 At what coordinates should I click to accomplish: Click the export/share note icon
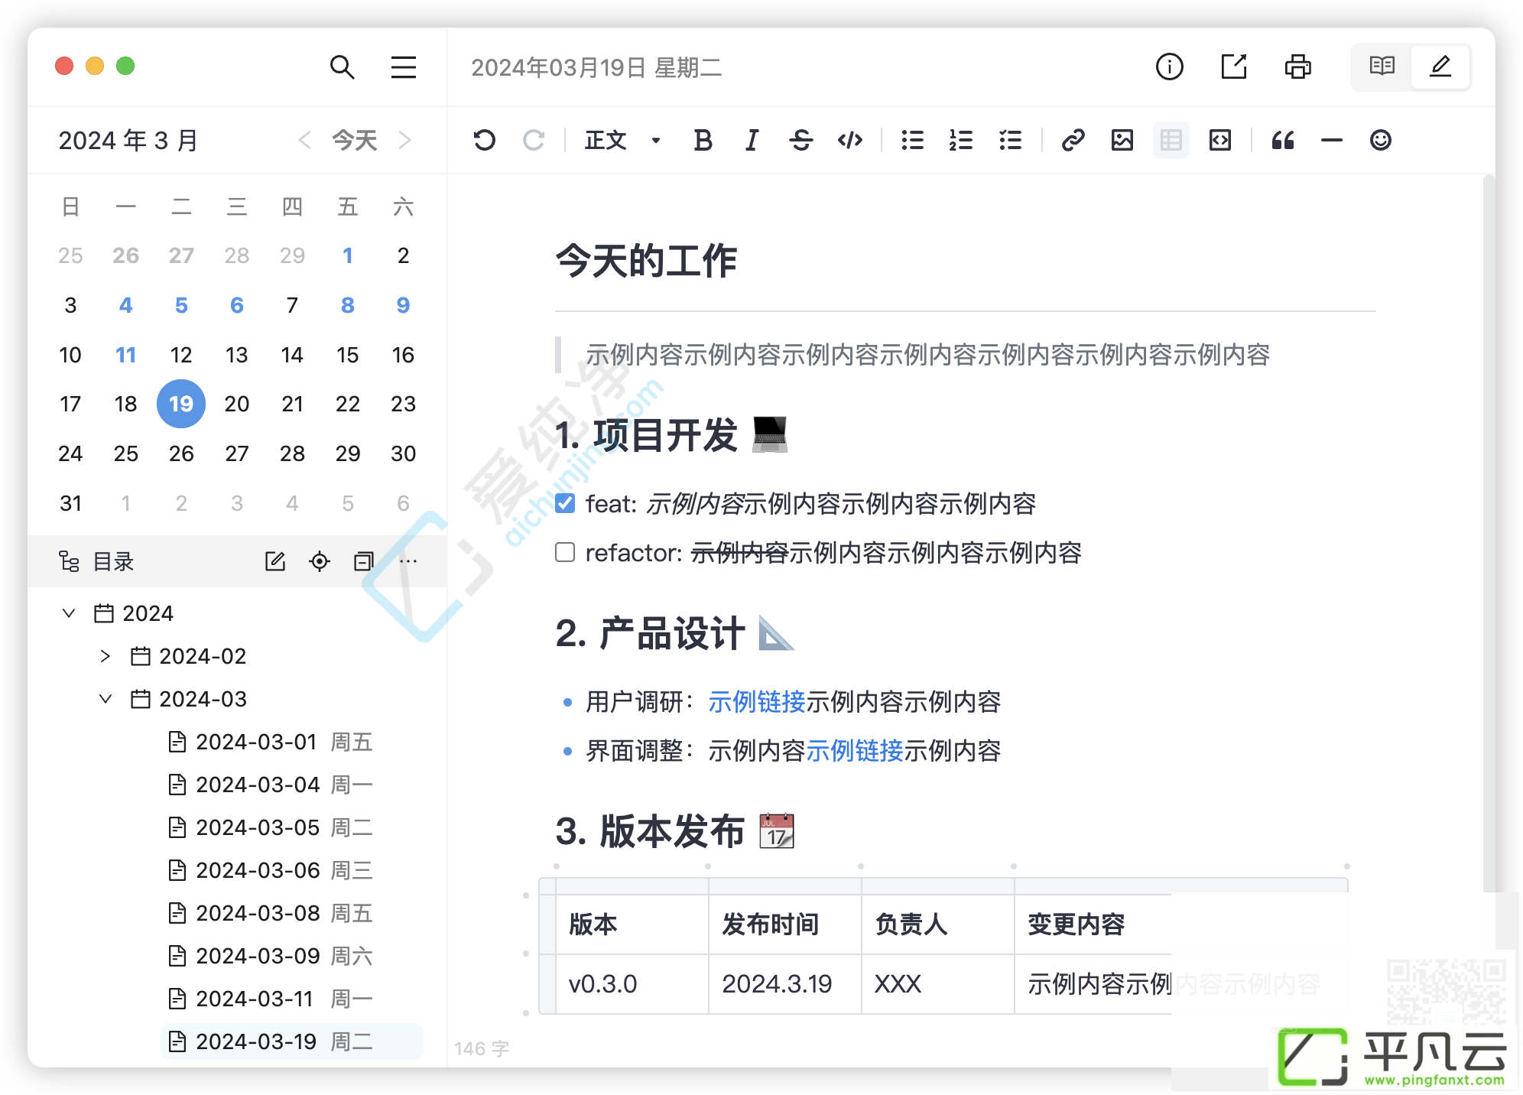point(1233,67)
